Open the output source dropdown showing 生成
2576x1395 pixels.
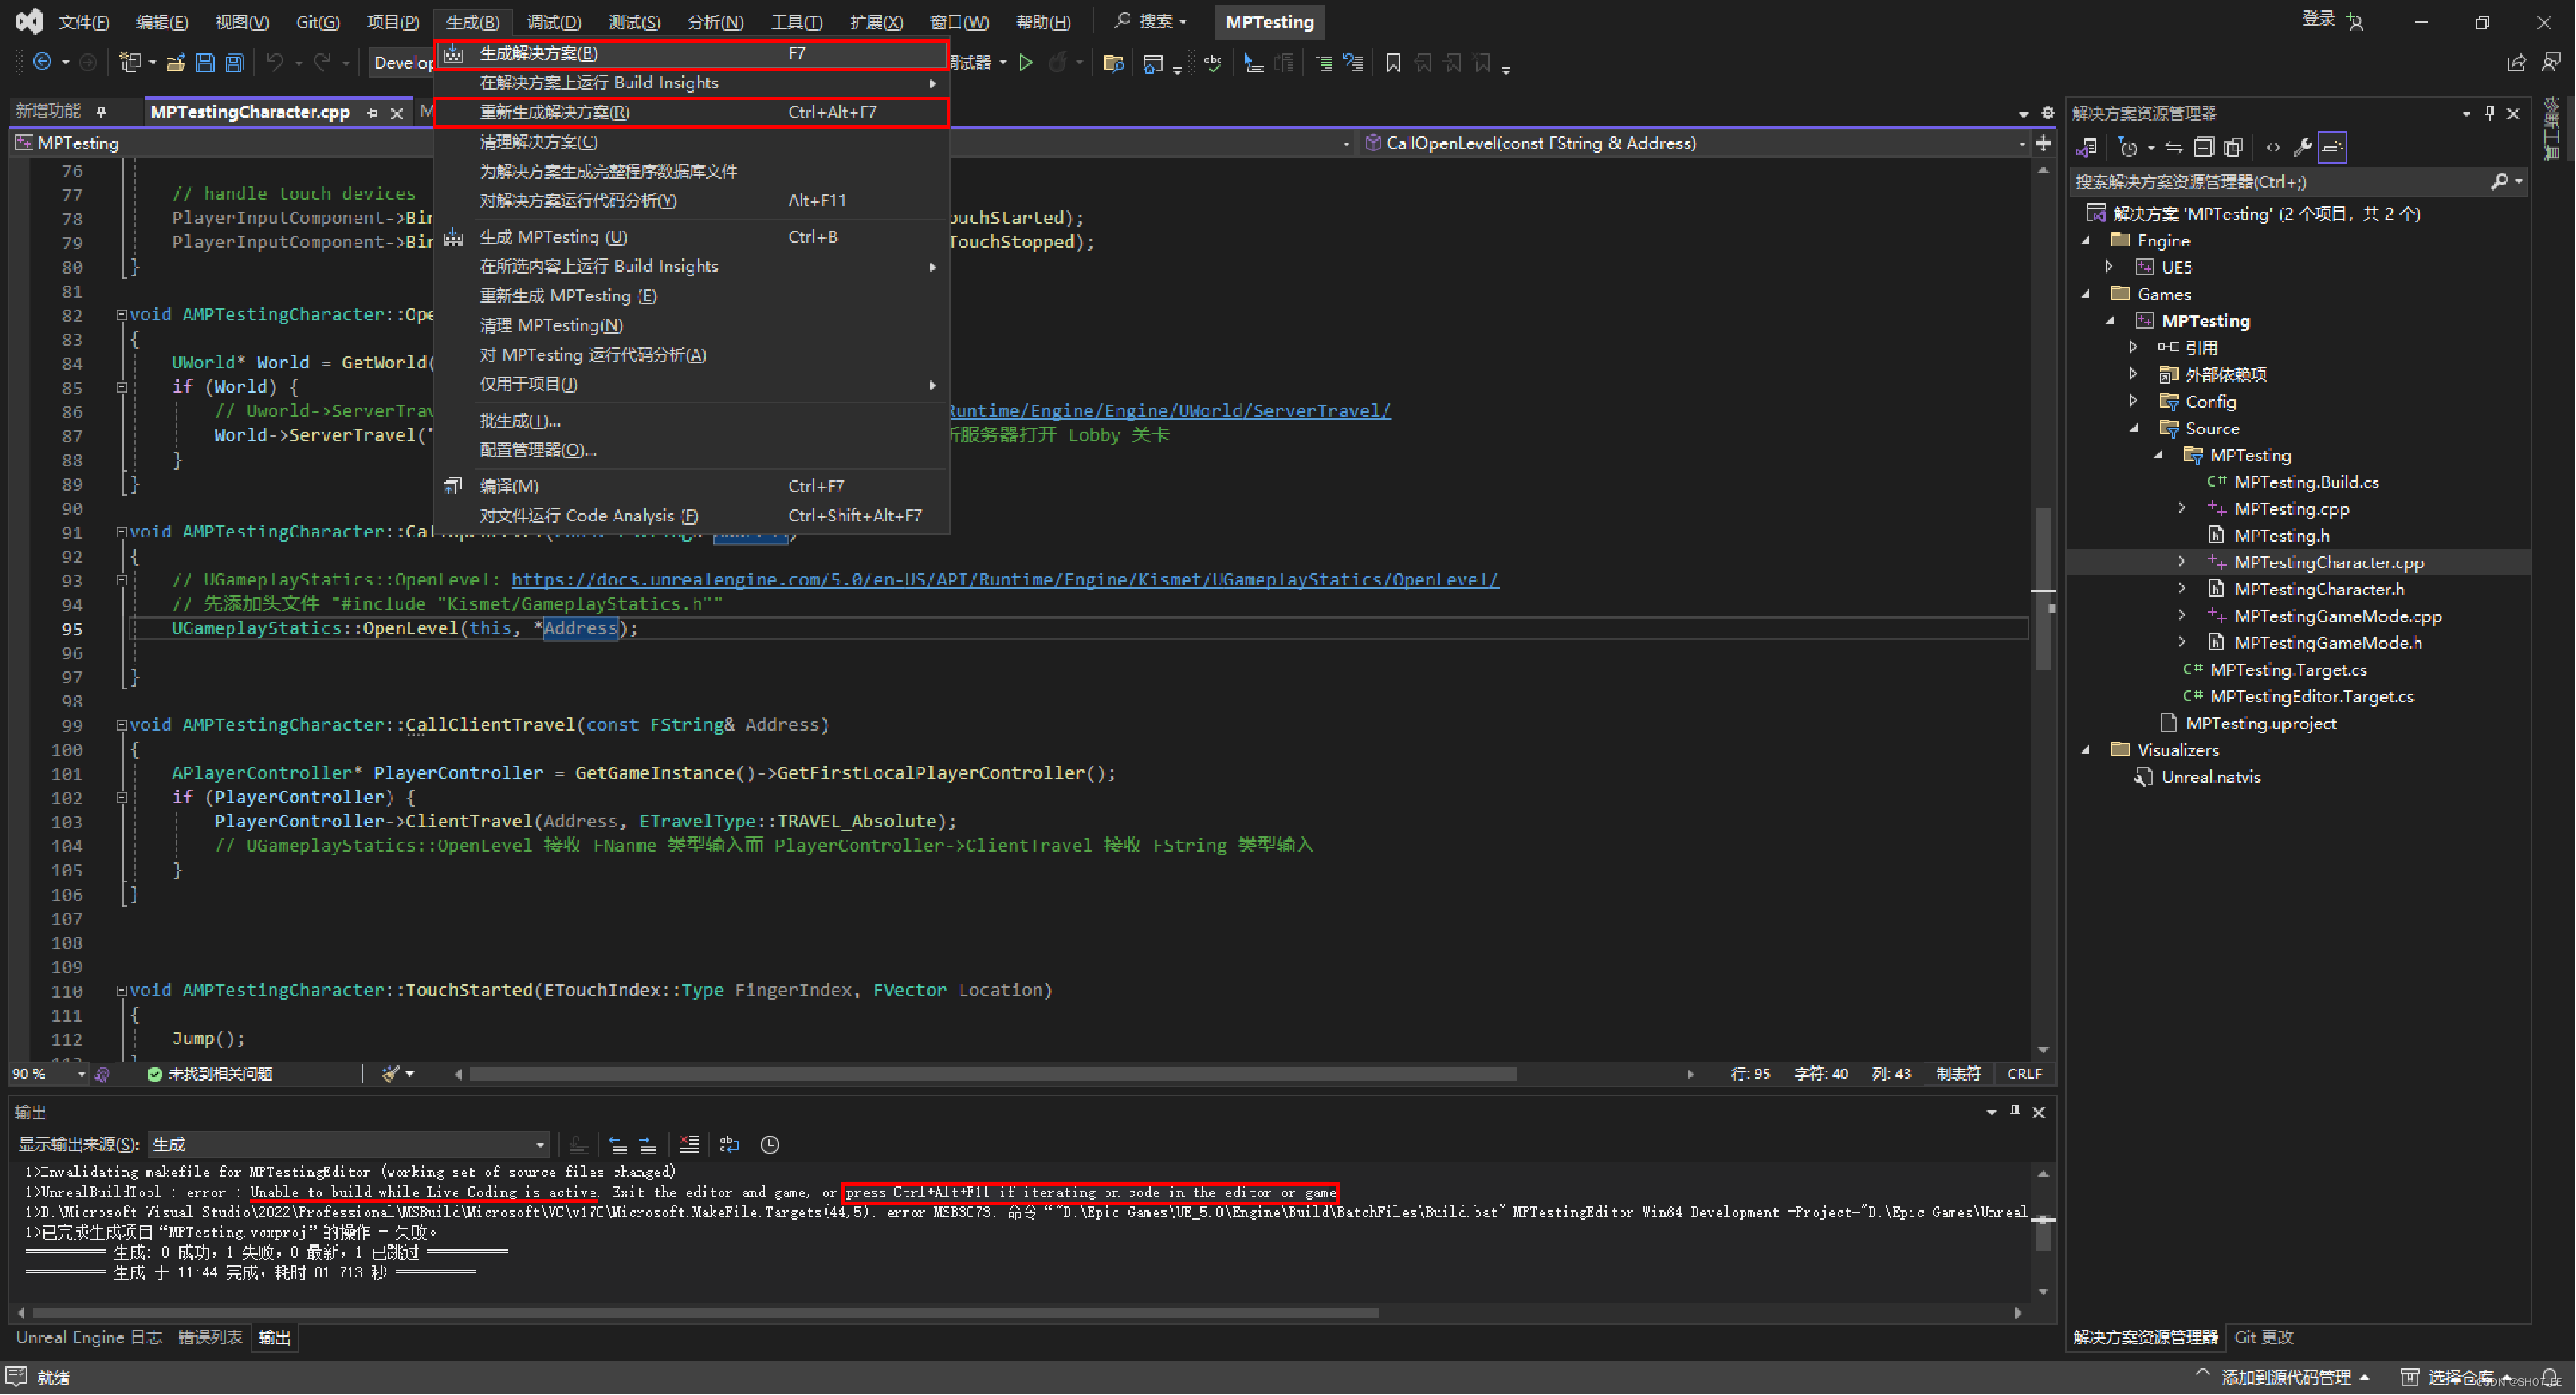coord(348,1145)
